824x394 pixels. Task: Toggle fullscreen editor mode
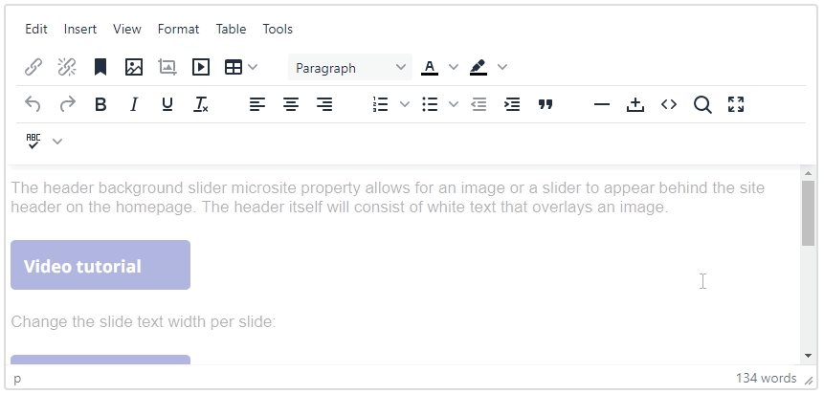point(736,104)
